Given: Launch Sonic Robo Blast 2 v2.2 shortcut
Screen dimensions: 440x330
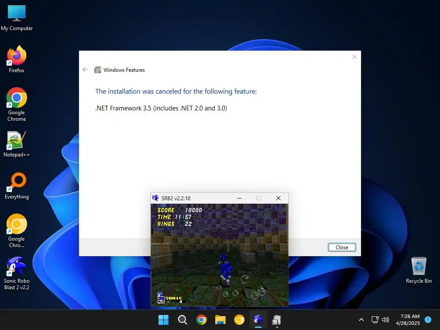Looking at the screenshot, I should point(17,273).
